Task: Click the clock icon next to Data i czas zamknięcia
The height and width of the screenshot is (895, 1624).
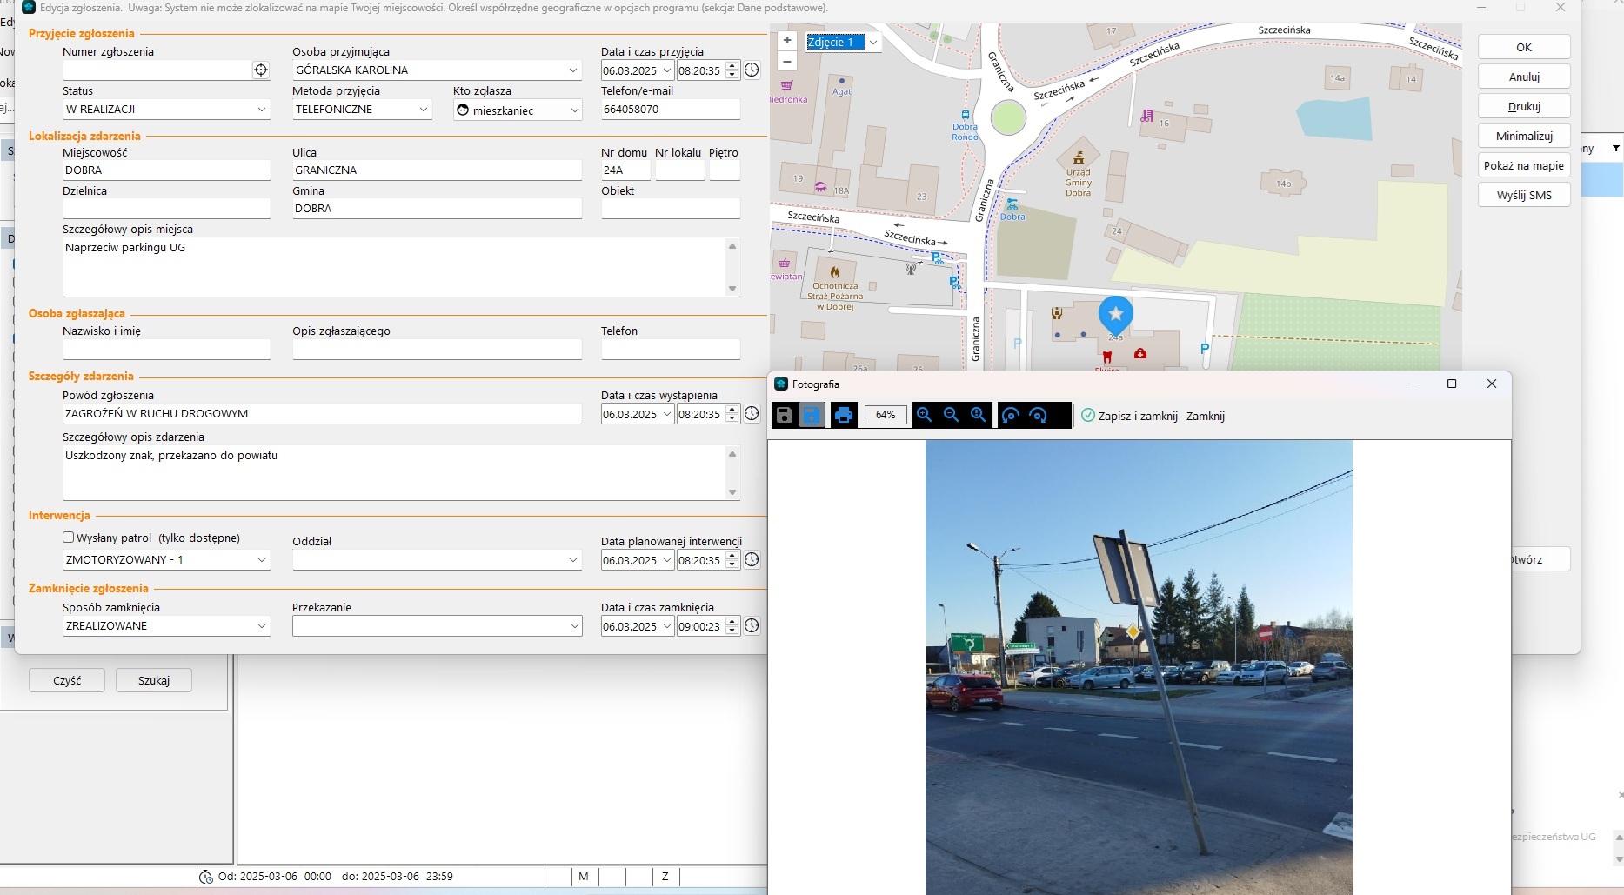Action: pyautogui.click(x=752, y=625)
